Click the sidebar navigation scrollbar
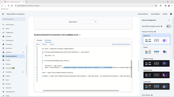 click(26, 60)
